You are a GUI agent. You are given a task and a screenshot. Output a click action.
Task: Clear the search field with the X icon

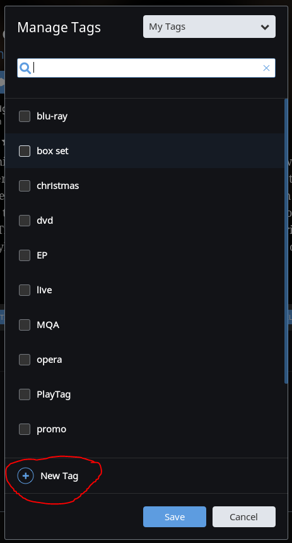click(x=266, y=68)
